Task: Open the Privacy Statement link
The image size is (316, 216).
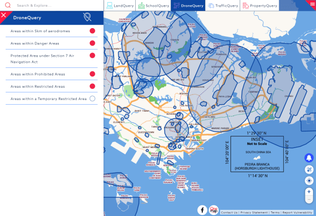Action: [254, 212]
